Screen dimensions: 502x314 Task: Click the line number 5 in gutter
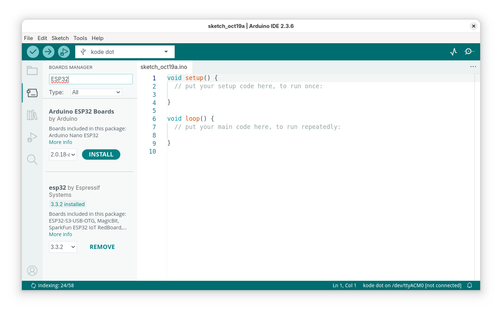click(x=154, y=111)
